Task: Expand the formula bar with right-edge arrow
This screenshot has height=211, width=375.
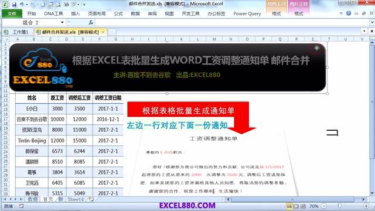Action: [x=372, y=22]
